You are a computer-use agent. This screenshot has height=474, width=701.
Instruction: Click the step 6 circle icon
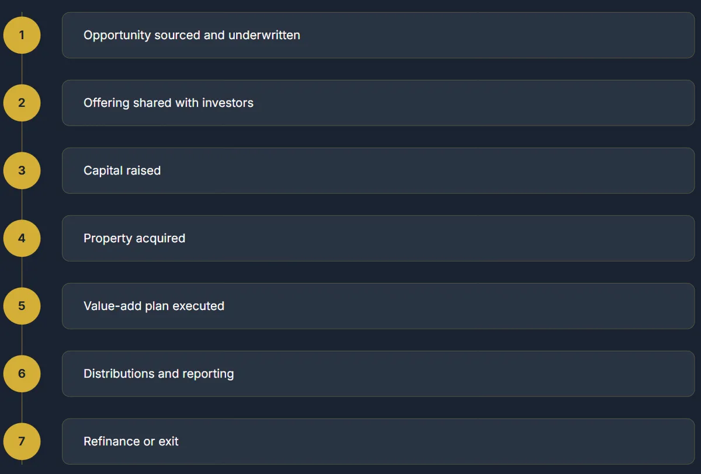[22, 374]
